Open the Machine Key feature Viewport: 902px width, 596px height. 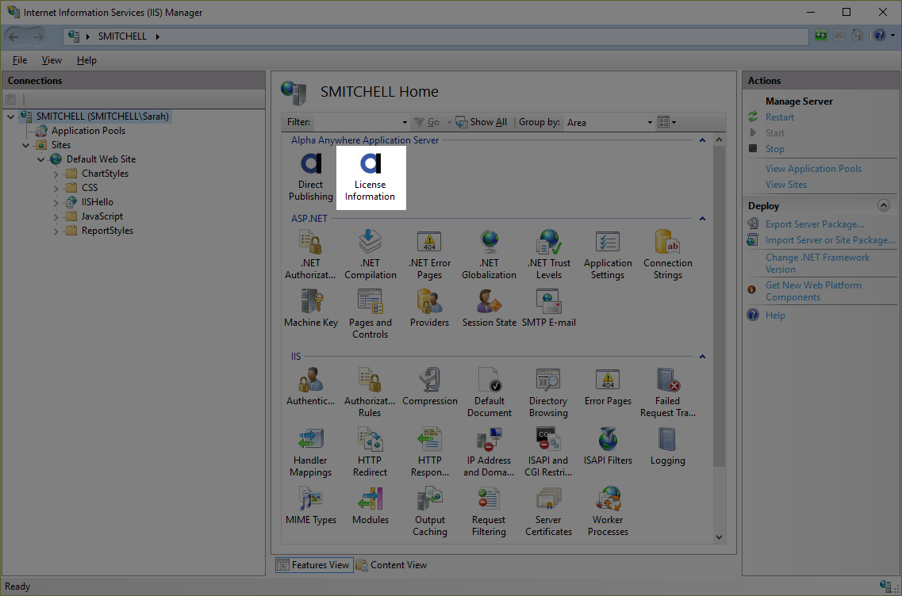click(311, 308)
